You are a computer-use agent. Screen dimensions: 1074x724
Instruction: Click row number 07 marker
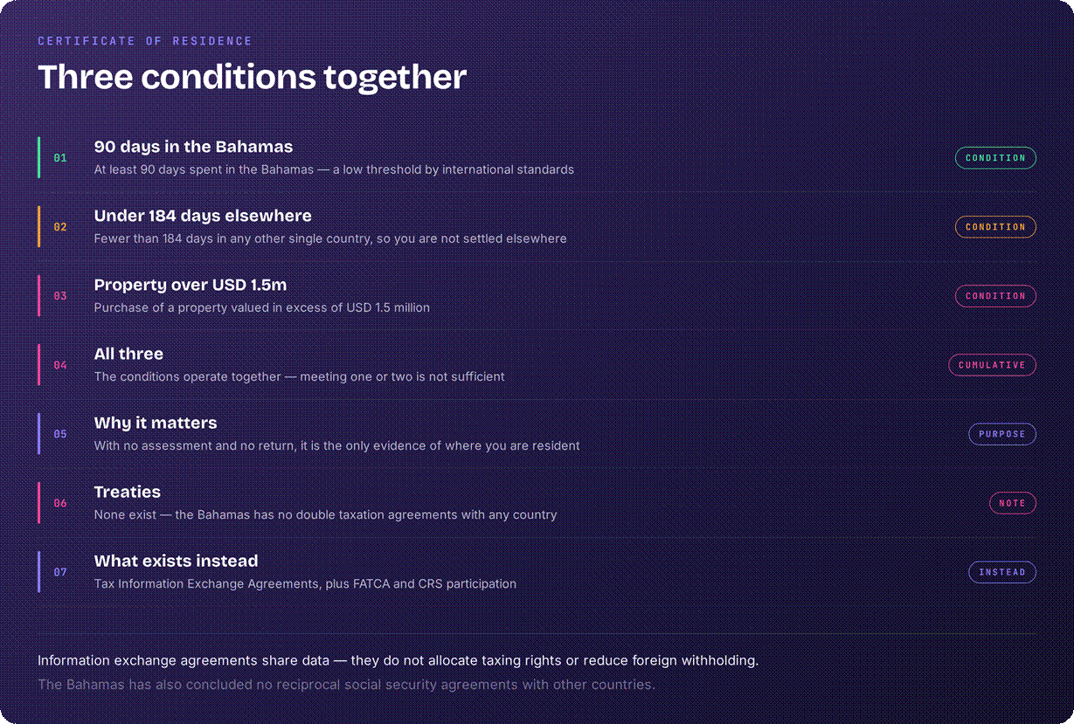60,572
